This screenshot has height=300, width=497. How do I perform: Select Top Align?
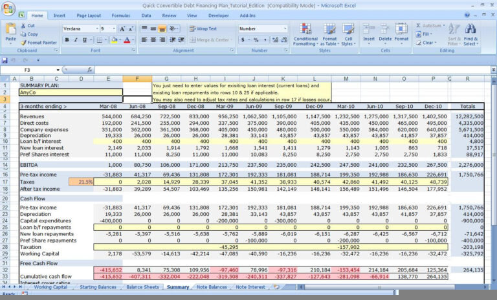point(144,29)
